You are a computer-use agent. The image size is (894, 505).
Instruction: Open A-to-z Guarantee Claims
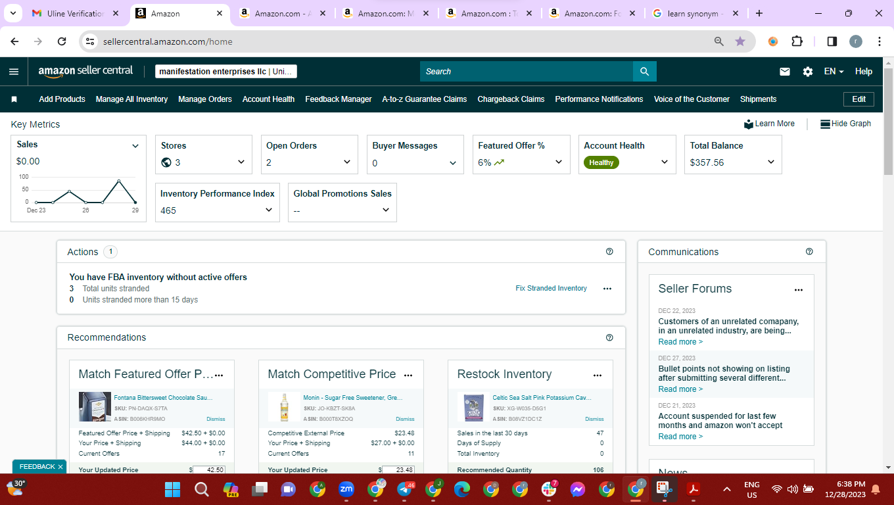click(x=425, y=99)
